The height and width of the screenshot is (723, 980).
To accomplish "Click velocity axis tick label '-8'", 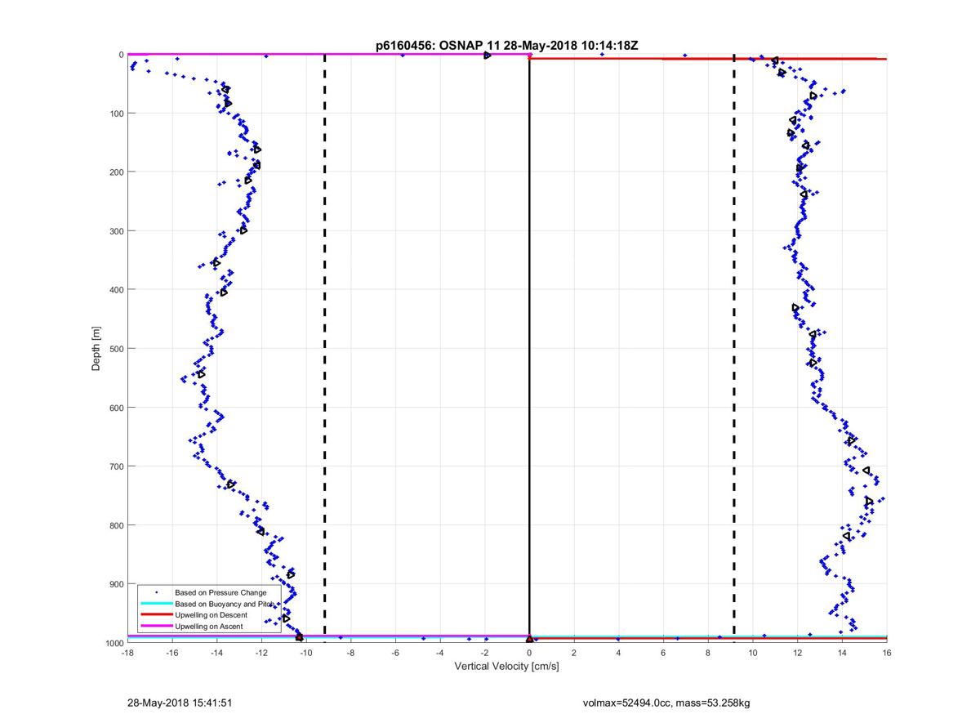I will [x=350, y=654].
